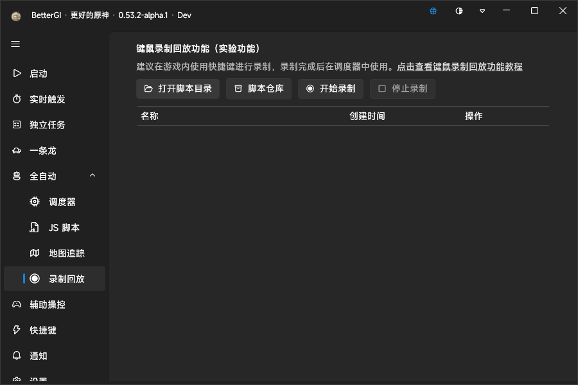Minimize the BetterGI window
Screen dimensions: 578x385
coord(507,11)
